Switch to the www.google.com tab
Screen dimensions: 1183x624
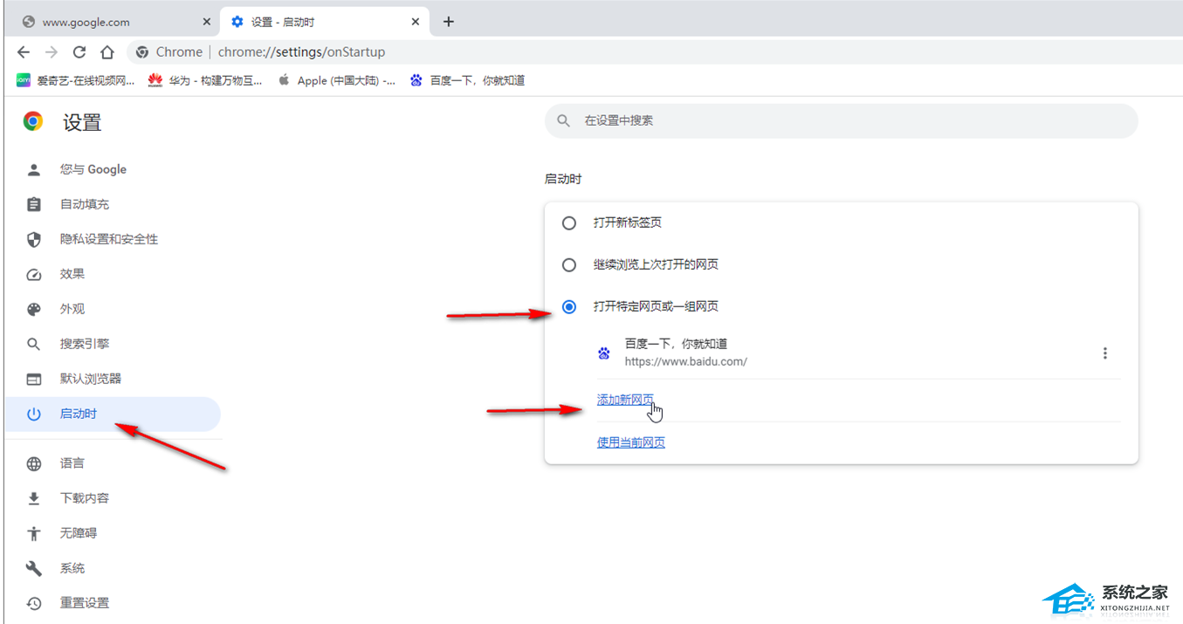(116, 22)
